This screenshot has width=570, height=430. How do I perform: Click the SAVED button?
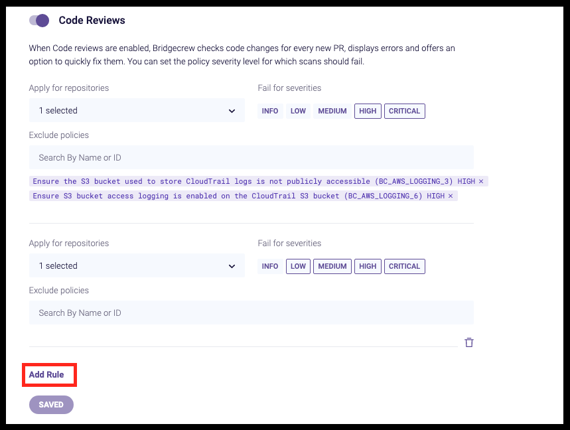(x=51, y=405)
